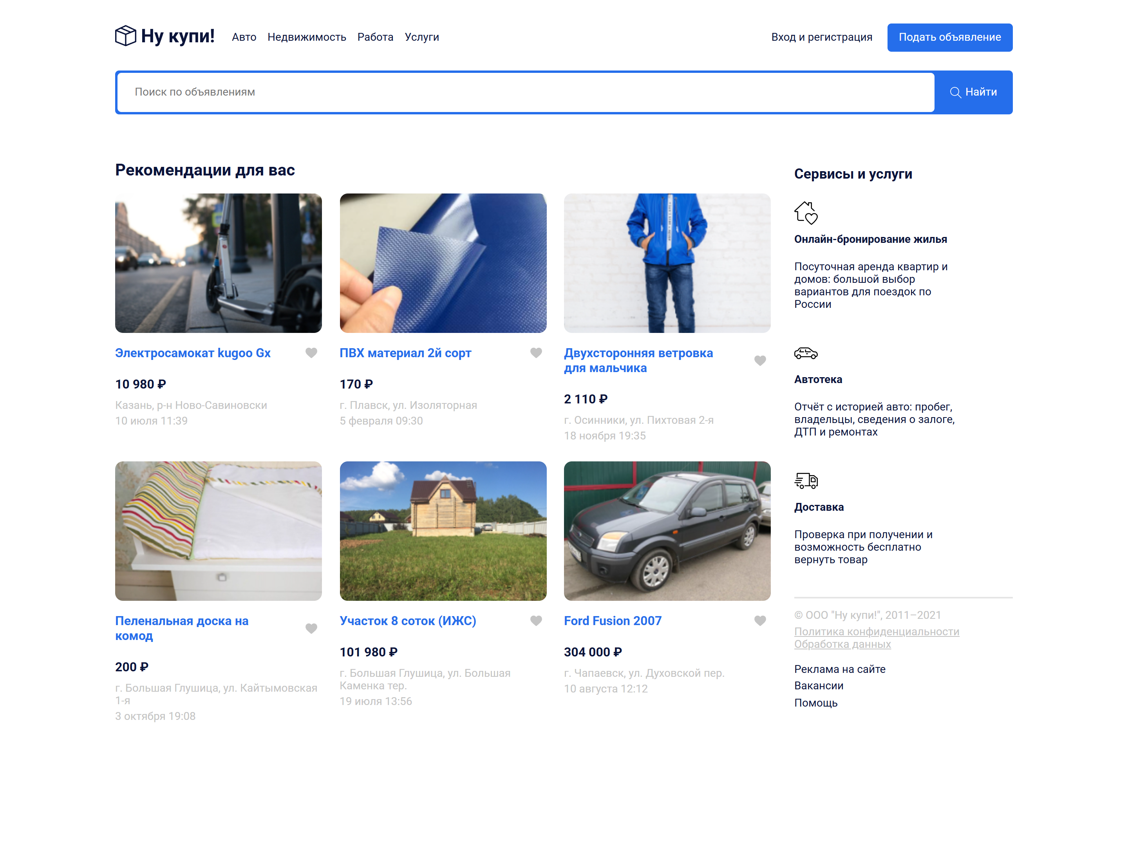Focus the Поиск по объявлениям search field

[x=525, y=92]
